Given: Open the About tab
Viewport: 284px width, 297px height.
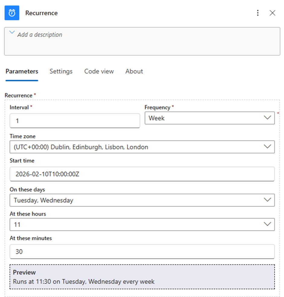Looking at the screenshot, I should click(134, 72).
